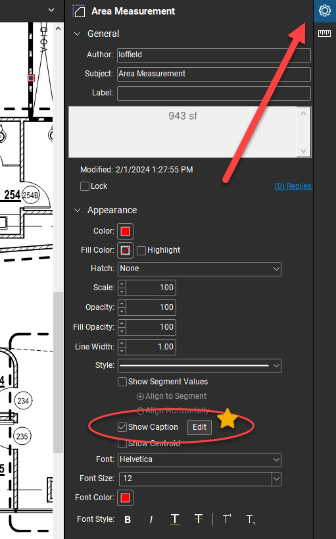This screenshot has height=539, width=336.
Task: Open the Font dropdown showing Helvetica
Action: 199,459
